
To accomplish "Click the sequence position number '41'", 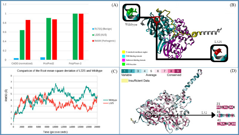I will tap(219, 120).
